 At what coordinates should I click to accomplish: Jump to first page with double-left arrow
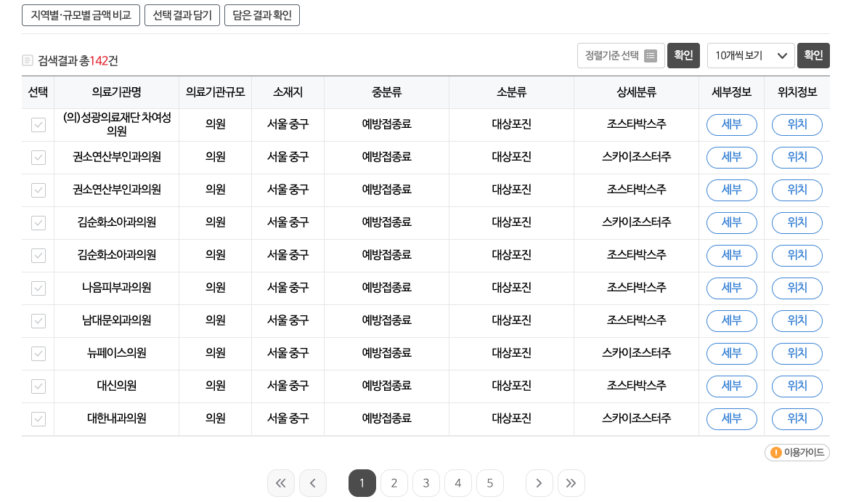(281, 482)
